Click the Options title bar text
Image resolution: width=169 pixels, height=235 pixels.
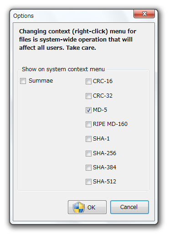(x=23, y=16)
